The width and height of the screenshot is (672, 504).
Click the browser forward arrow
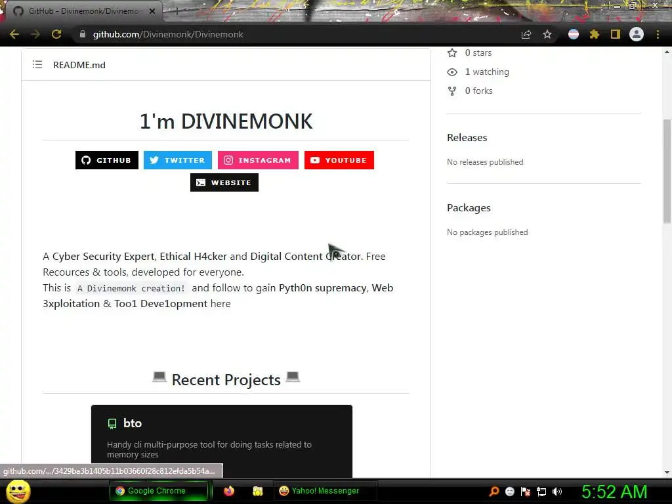(x=35, y=34)
